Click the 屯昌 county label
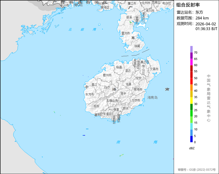 [129, 84]
